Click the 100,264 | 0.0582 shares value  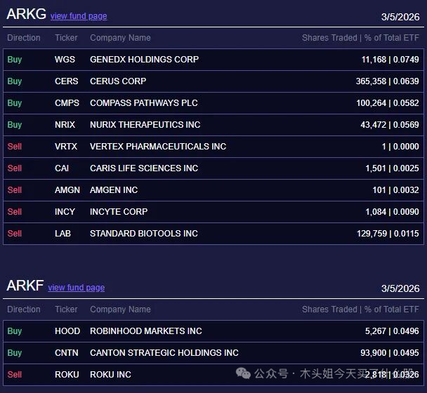[x=388, y=103]
